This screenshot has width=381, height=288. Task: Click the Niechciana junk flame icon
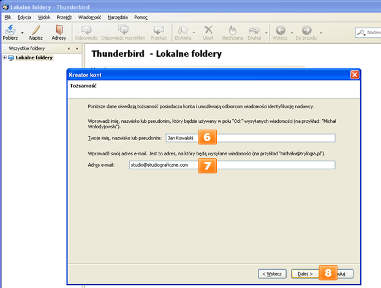[232, 30]
